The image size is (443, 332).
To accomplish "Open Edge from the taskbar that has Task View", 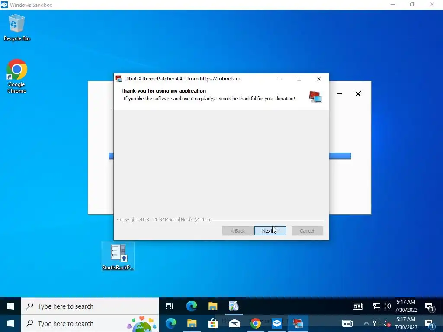I will (x=192, y=306).
